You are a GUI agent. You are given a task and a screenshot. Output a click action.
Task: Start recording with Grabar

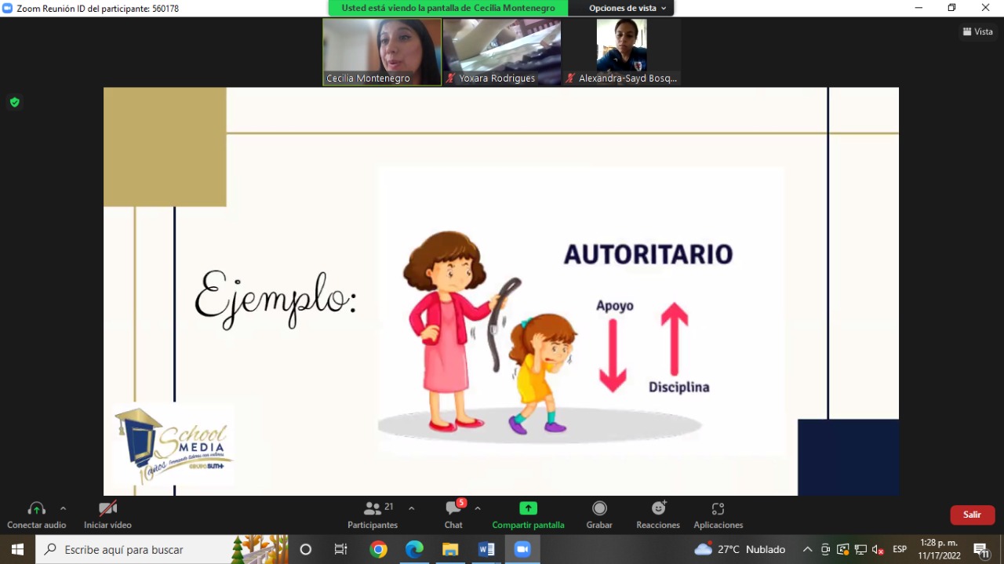coord(599,515)
